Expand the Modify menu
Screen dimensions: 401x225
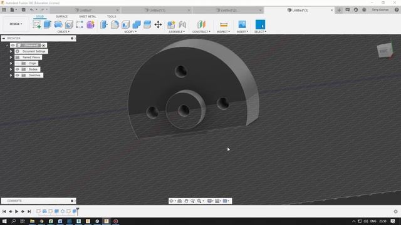130,32
